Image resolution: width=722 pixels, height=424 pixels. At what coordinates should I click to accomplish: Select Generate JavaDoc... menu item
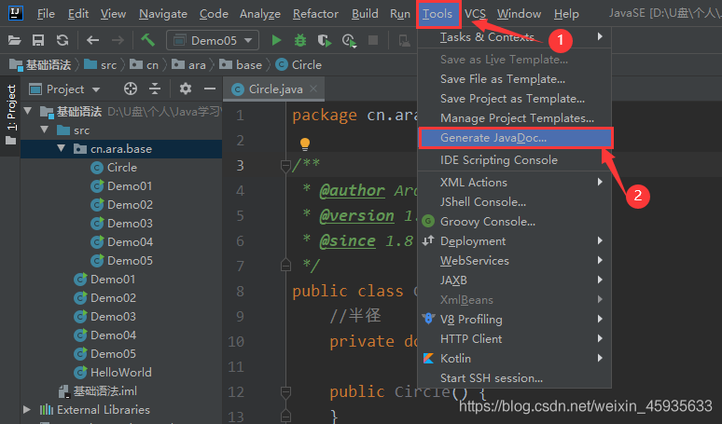[515, 138]
